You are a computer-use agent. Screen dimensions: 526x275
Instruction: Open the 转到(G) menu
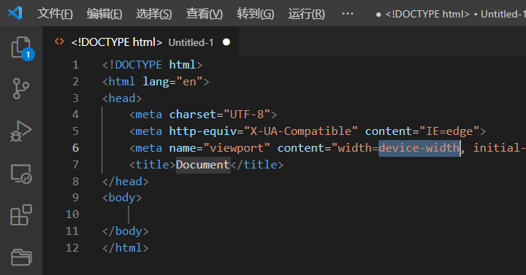[x=255, y=14]
